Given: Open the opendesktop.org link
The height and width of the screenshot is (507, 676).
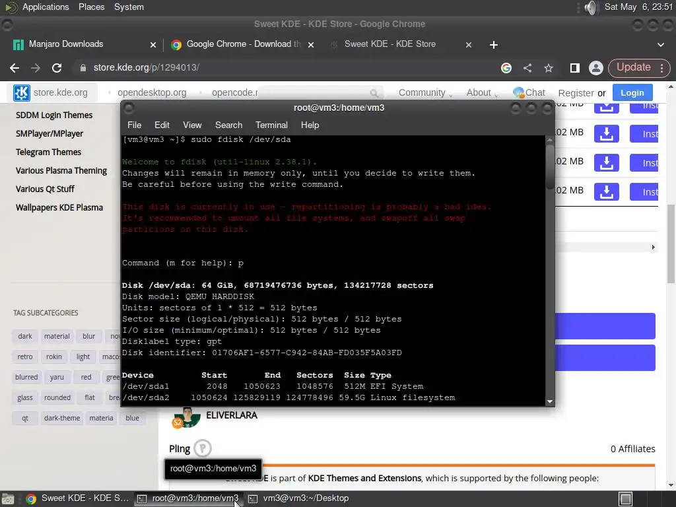Looking at the screenshot, I should [152, 92].
